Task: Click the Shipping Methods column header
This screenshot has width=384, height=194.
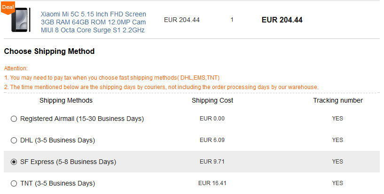Action: point(66,100)
